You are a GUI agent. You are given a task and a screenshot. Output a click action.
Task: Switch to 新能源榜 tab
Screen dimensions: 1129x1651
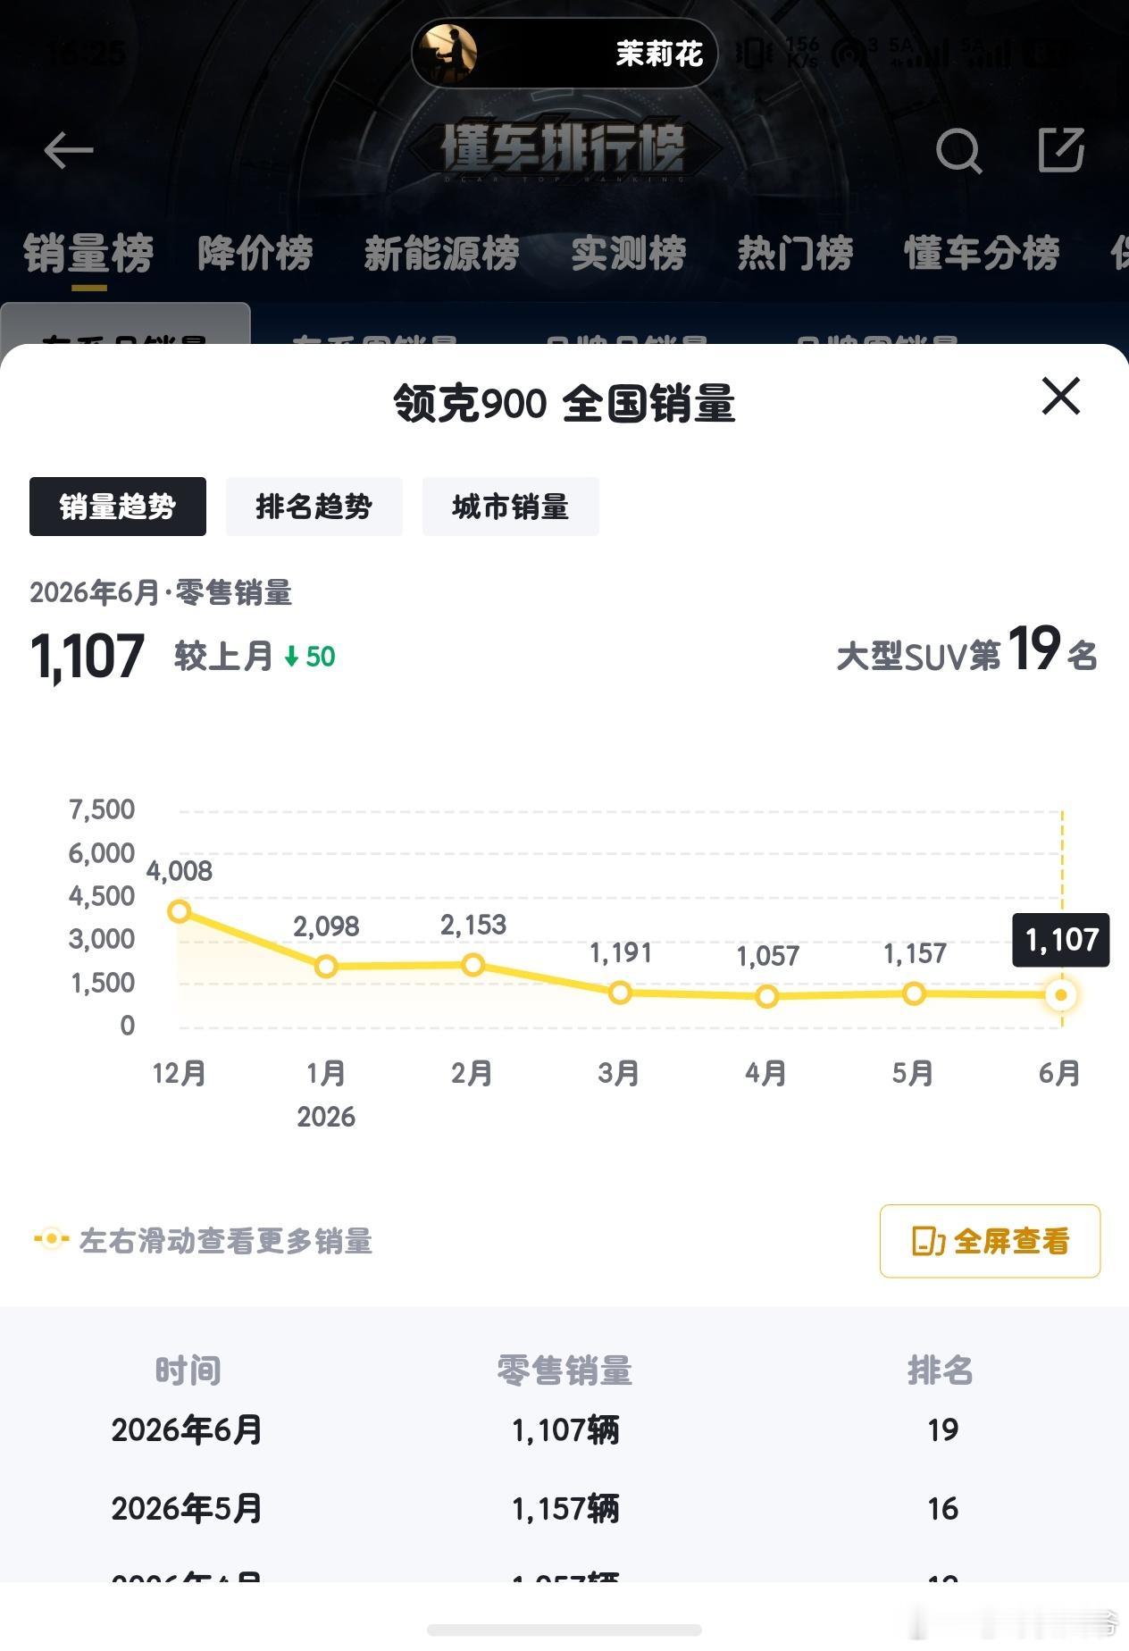tap(441, 254)
